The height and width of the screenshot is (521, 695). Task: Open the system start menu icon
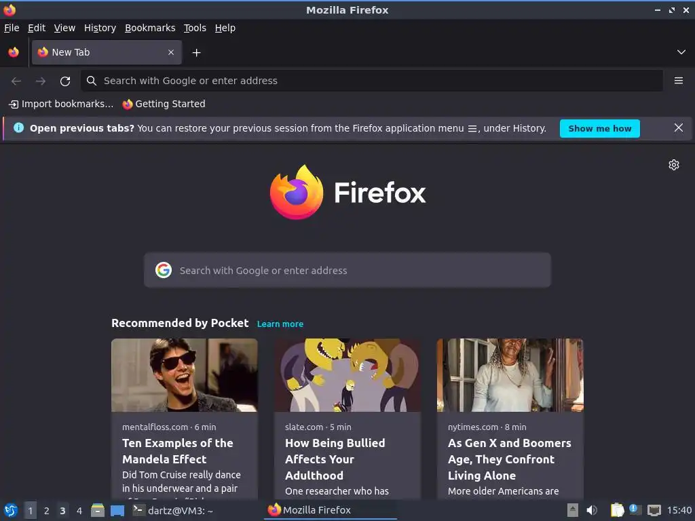11,510
